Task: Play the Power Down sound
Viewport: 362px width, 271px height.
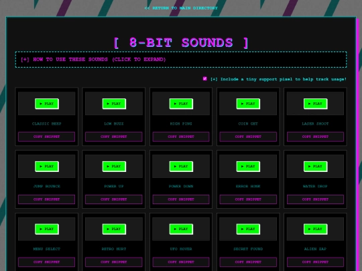Action: [181, 167]
